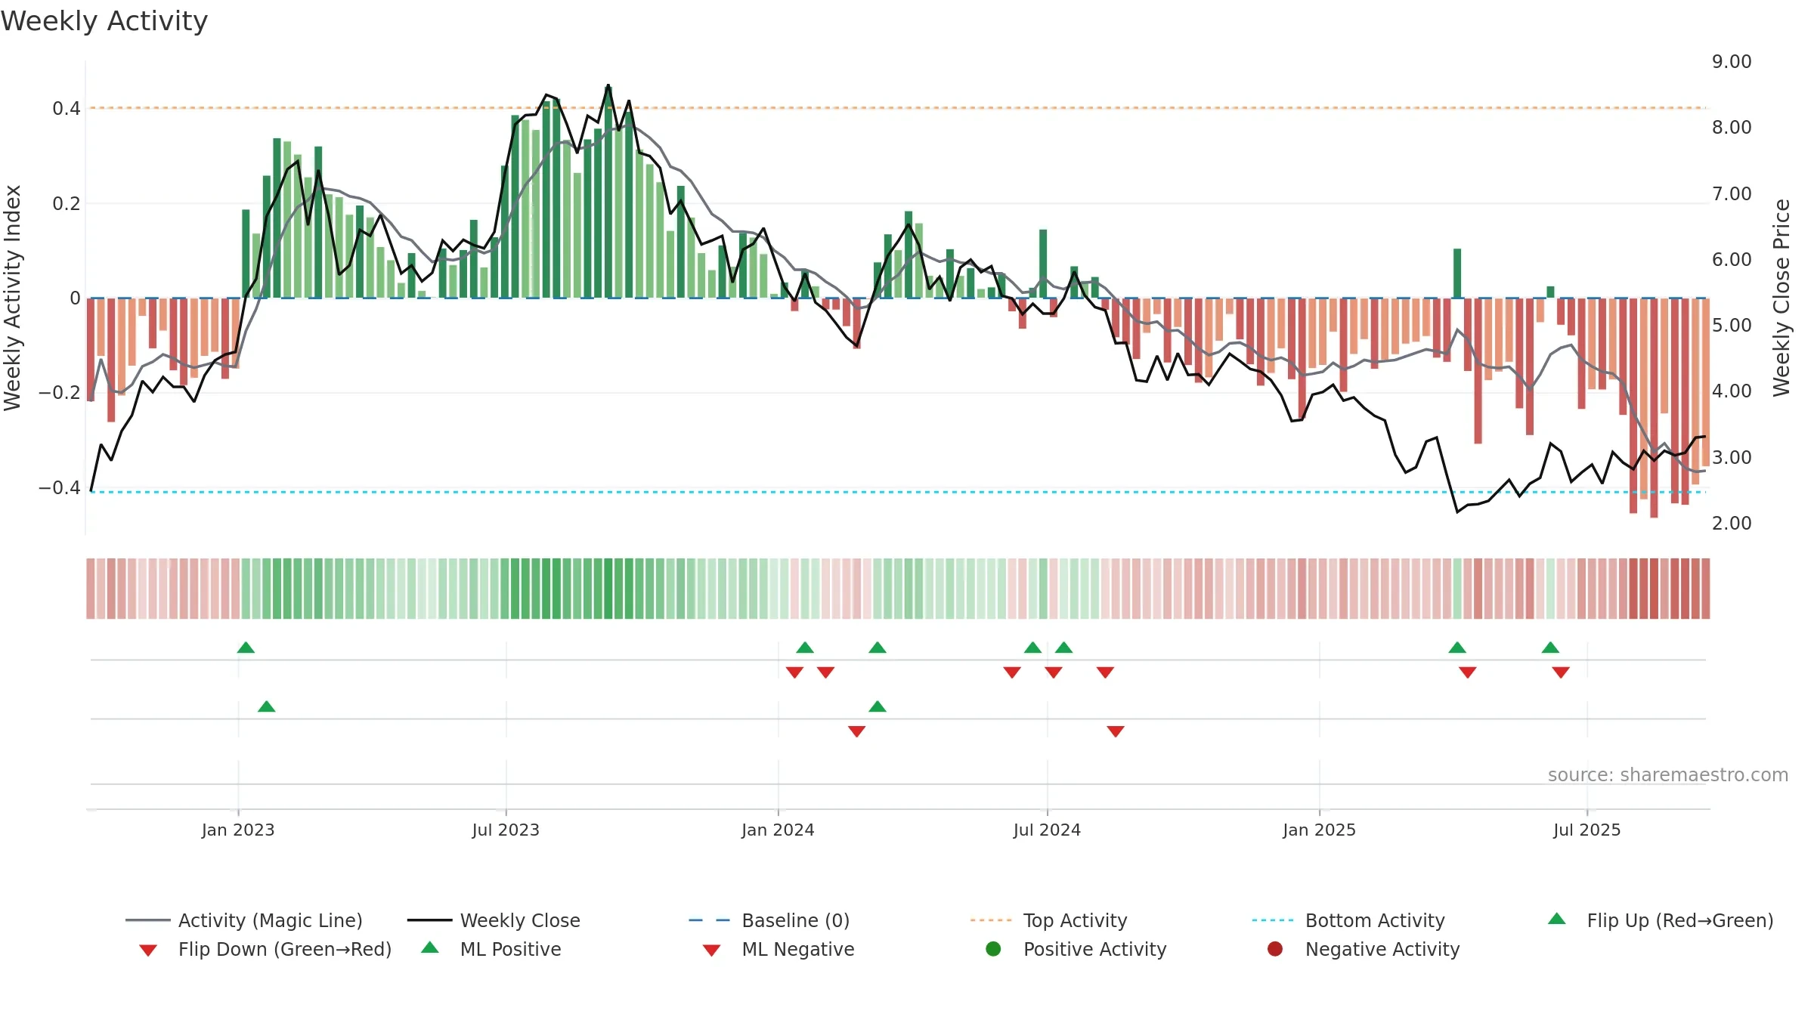Click the Jul 2023 x-axis label

(506, 830)
